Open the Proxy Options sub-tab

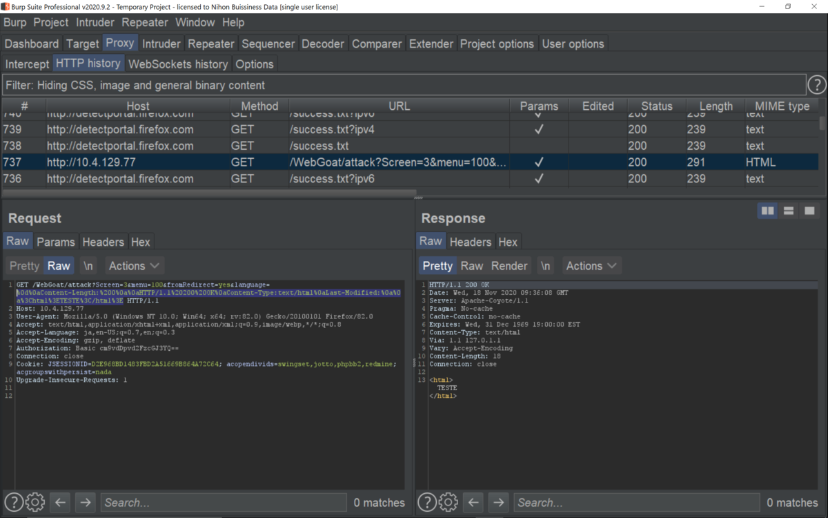tap(255, 64)
